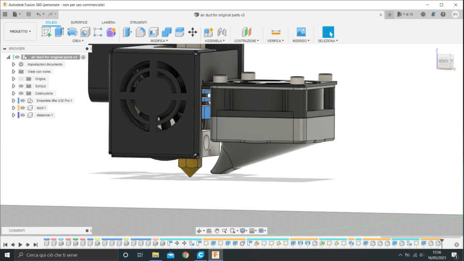Open the PROGETTO workspace dropdown
The height and width of the screenshot is (261, 464).
pos(20,31)
